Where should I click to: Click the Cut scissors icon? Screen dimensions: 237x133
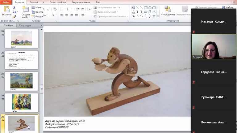coord(14,7)
